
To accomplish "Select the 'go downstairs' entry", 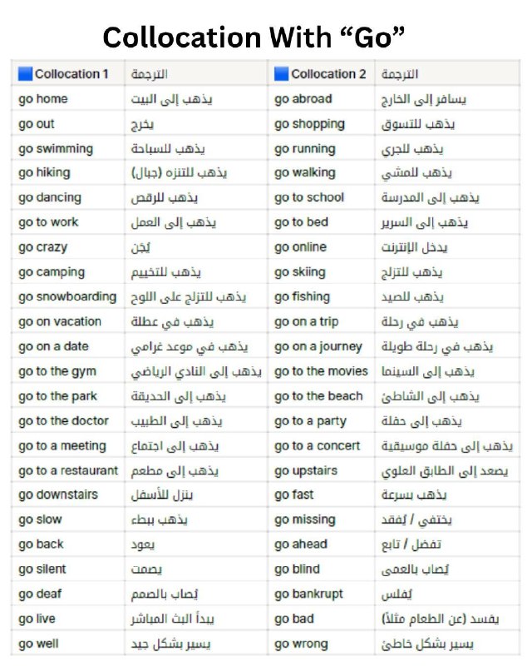I will (68, 495).
